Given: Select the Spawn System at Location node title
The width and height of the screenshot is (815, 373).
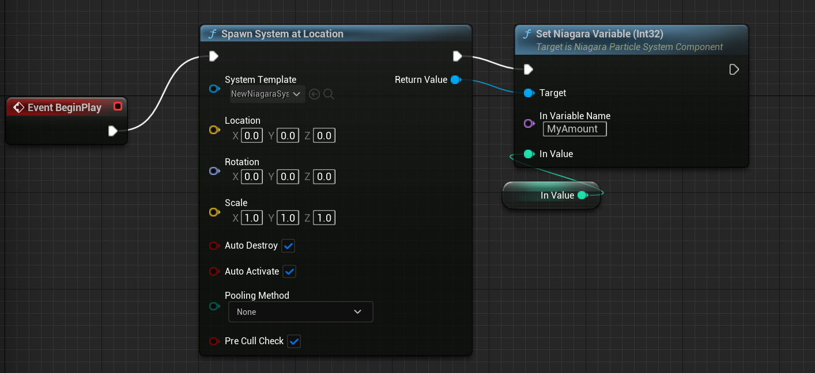Looking at the screenshot, I should (282, 34).
